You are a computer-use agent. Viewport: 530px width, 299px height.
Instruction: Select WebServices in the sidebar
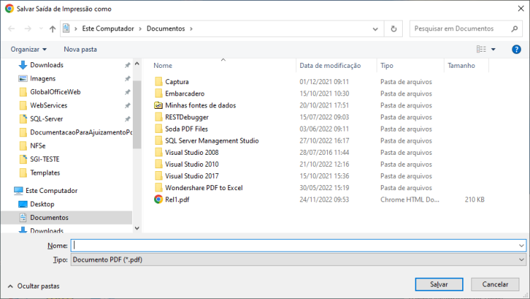tap(49, 105)
